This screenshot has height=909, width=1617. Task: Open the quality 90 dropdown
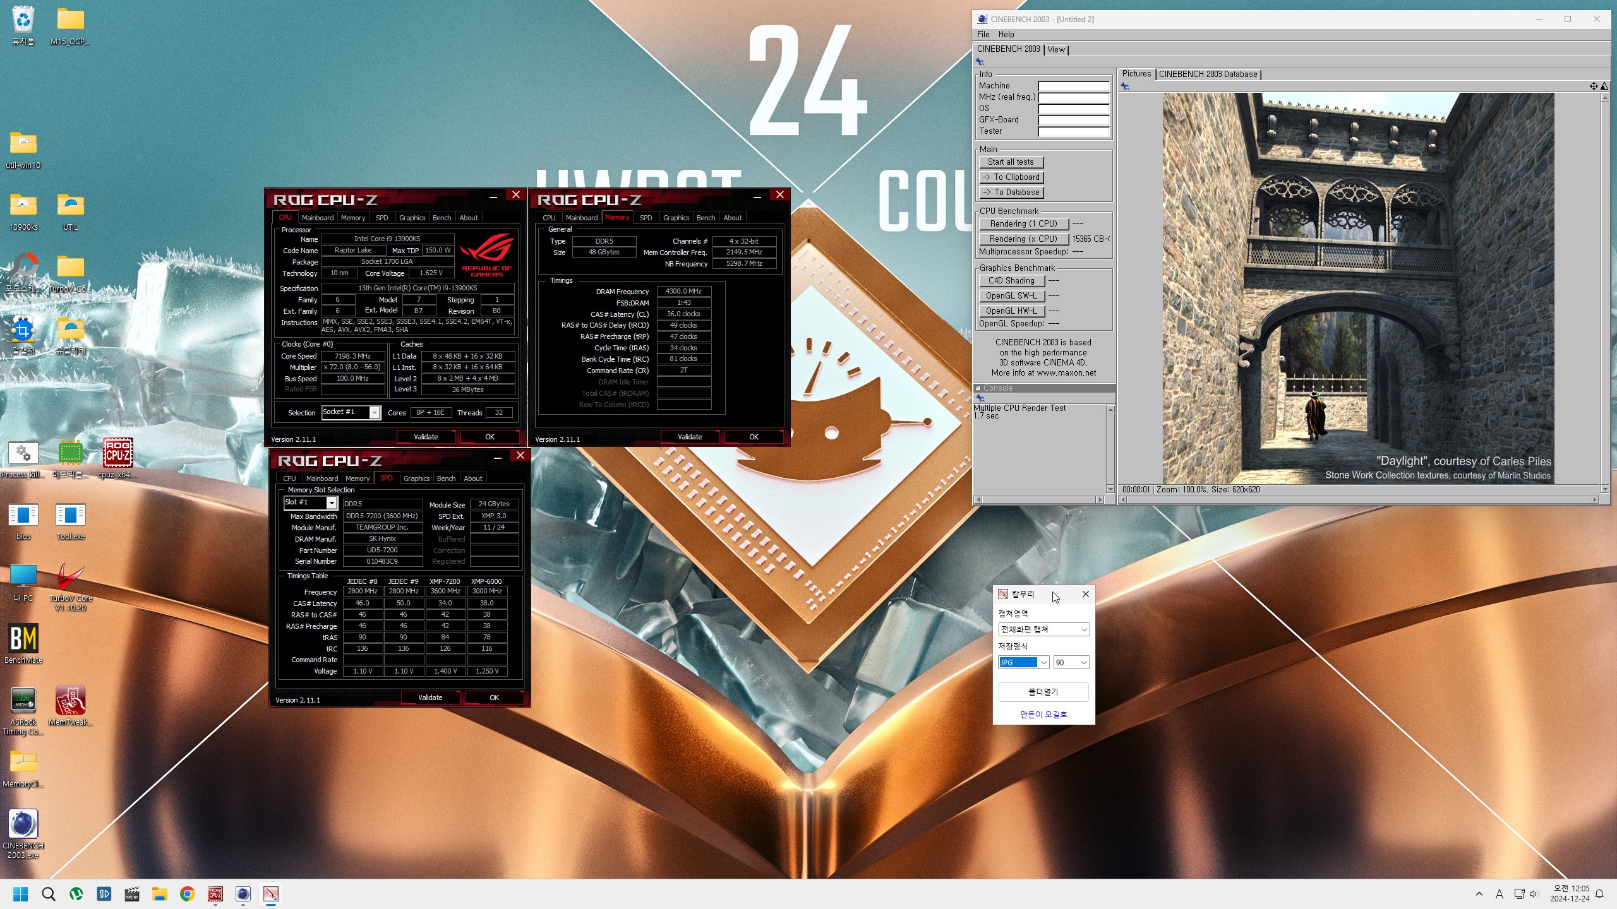click(1071, 662)
